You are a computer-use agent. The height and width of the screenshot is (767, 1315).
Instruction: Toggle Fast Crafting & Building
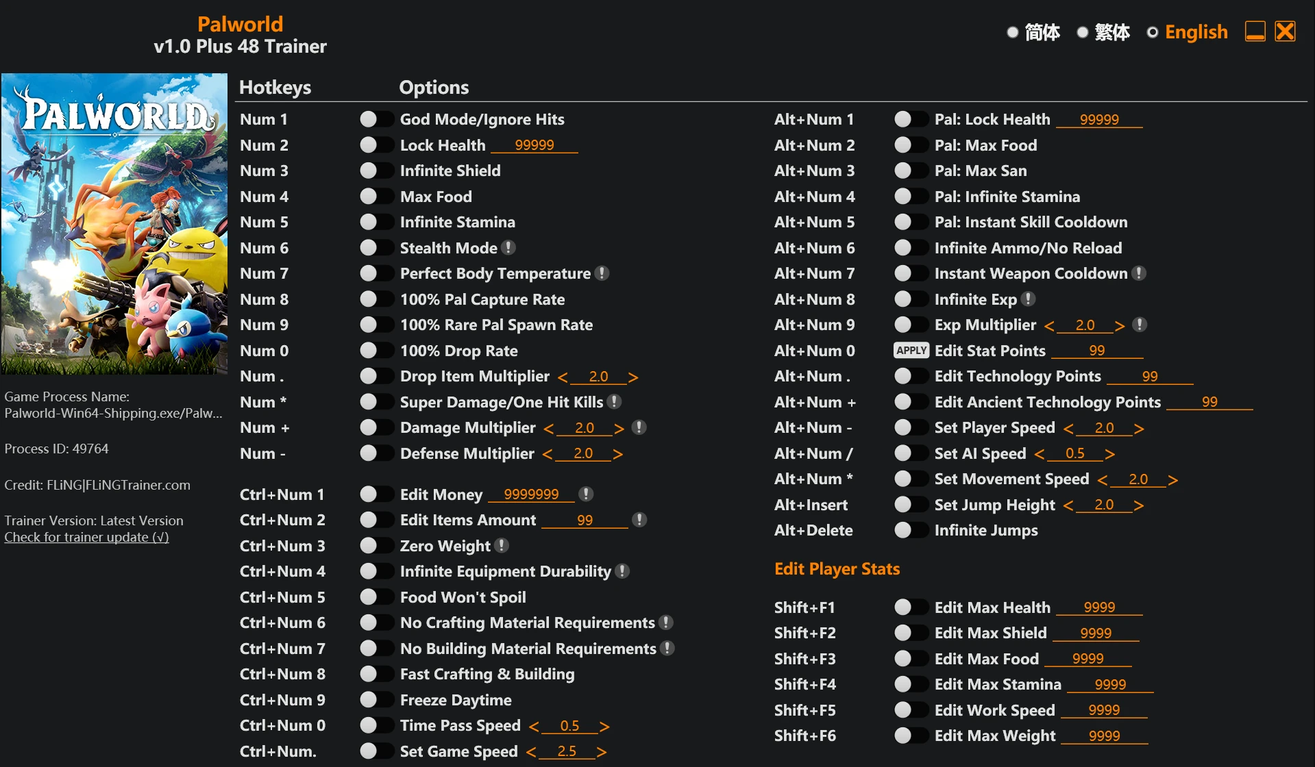(x=376, y=674)
